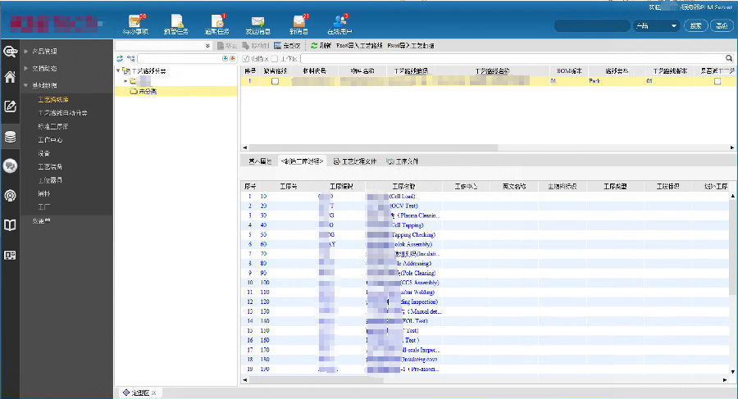
Task: Open the 新消息 inbox icon
Action: tap(299, 24)
